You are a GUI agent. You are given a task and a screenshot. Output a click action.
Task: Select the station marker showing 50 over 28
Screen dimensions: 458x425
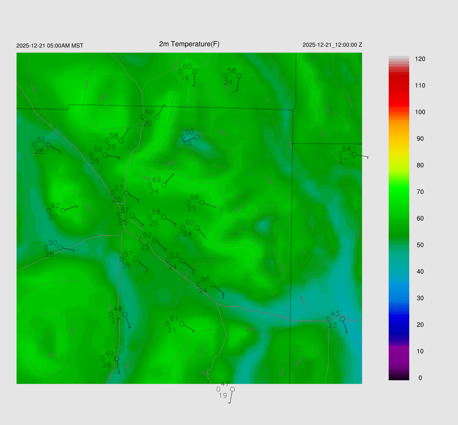(x=60, y=247)
